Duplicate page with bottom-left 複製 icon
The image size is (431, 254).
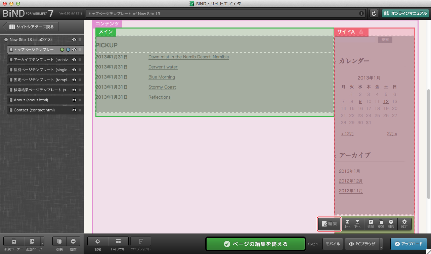59,242
